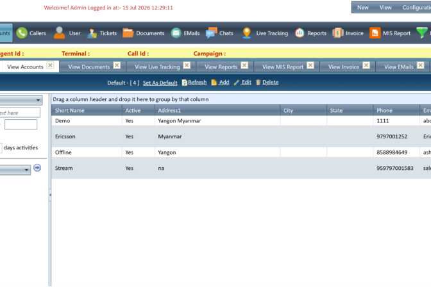Open the Invoice icon
The image size is (431, 287).
[x=338, y=33]
